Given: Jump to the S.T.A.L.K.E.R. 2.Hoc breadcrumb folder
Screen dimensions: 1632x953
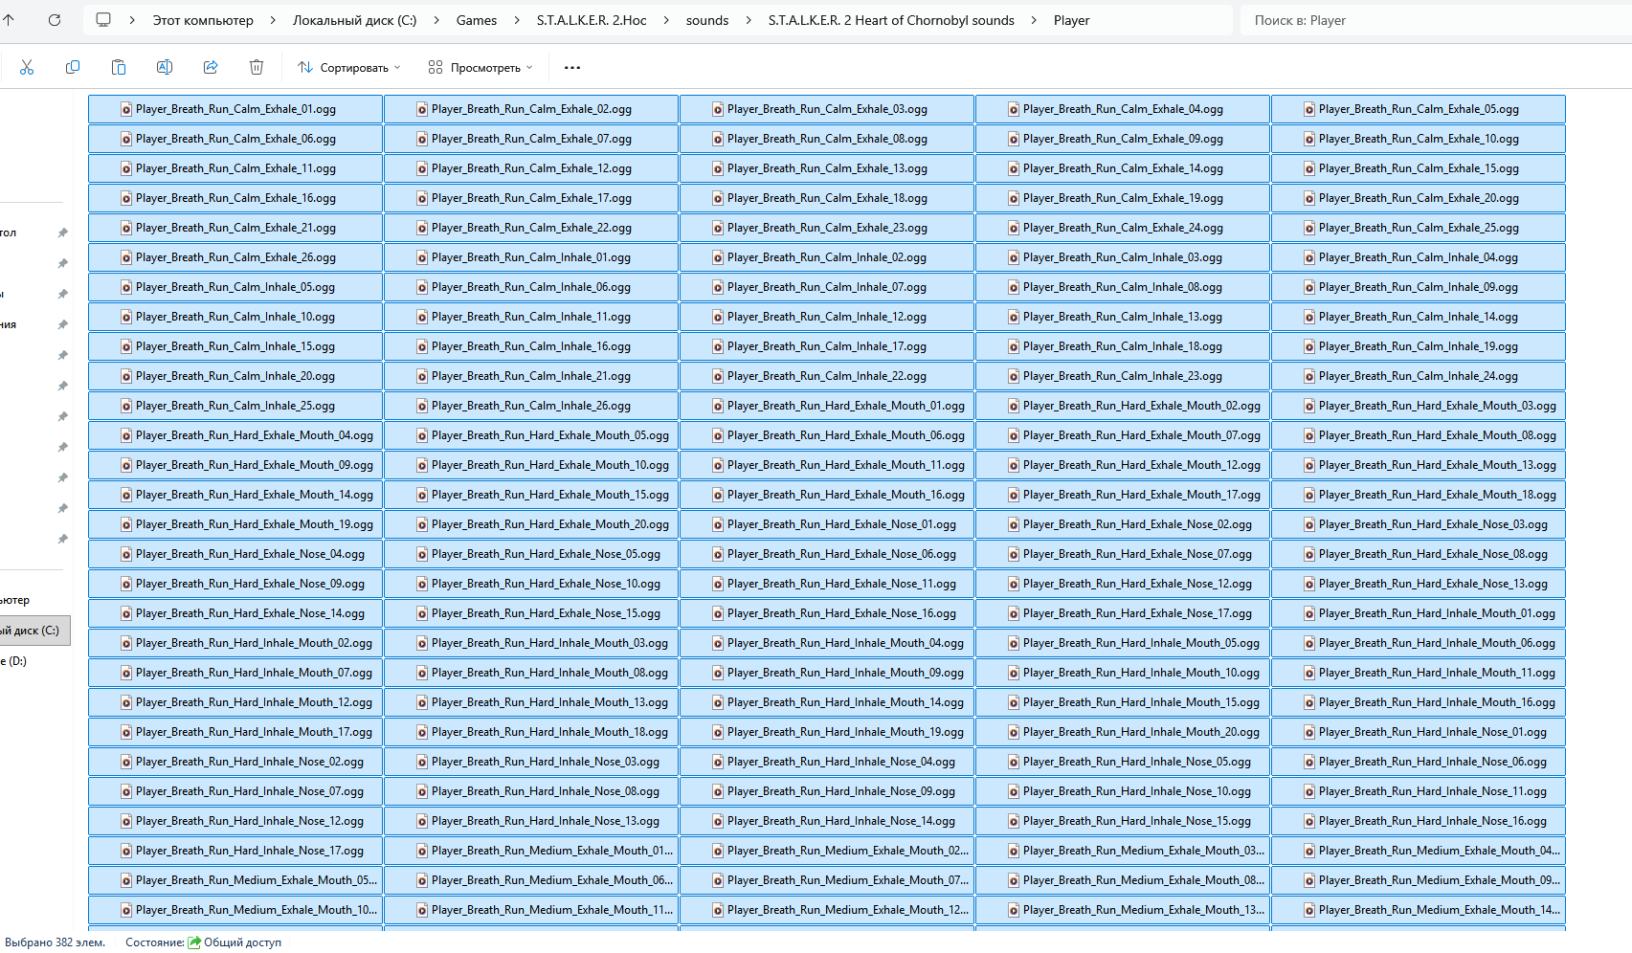Looking at the screenshot, I should click(592, 20).
